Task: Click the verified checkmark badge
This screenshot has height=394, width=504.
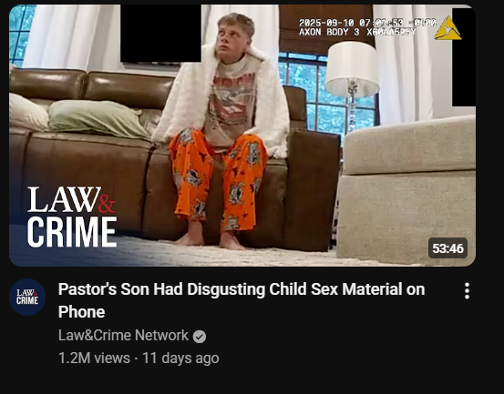Action: click(200, 337)
